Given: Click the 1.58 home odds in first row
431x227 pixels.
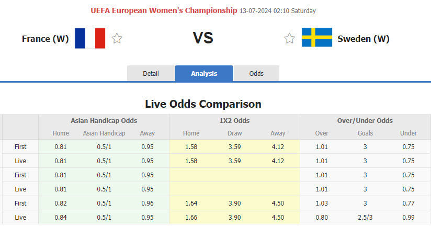Looking at the screenshot, I should (x=191, y=146).
